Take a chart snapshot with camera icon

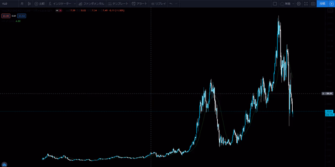point(313,3)
